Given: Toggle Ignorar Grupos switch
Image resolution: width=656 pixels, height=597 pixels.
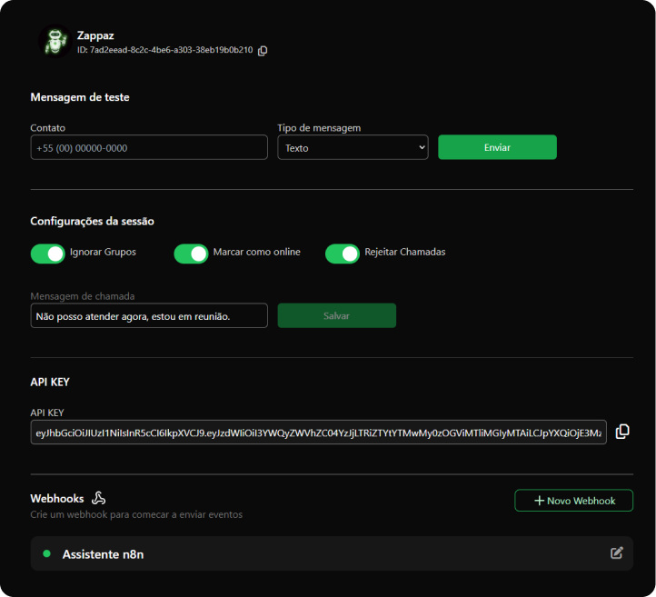Looking at the screenshot, I should [47, 254].
